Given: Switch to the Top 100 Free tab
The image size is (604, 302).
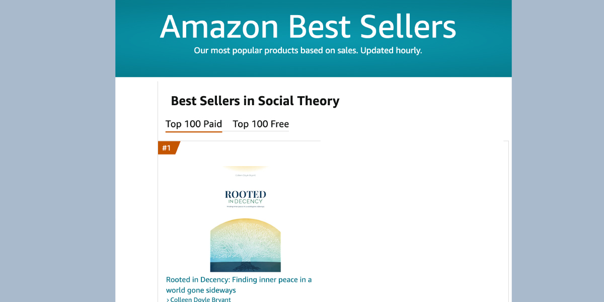Looking at the screenshot, I should point(261,124).
